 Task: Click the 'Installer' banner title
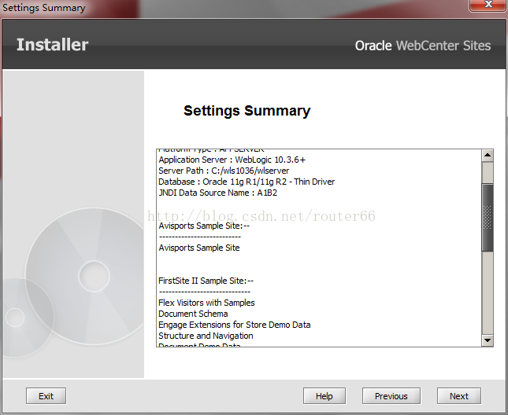pos(52,45)
